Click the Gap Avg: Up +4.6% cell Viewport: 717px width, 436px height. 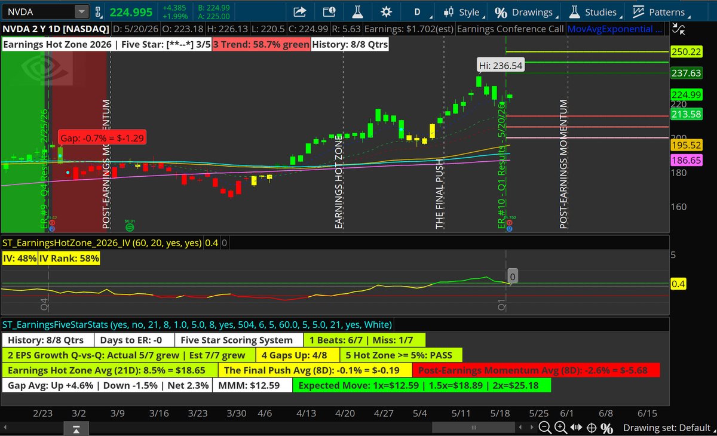tap(106, 385)
